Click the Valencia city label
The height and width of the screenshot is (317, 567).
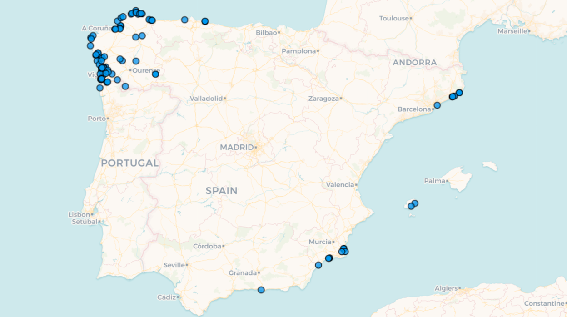[x=339, y=185]
